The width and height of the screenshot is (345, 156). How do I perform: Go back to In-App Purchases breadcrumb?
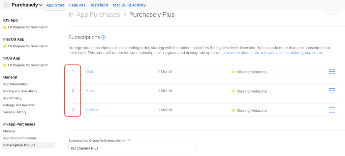(94, 15)
